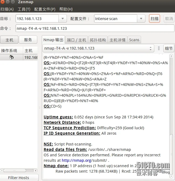Click the Difficulty=259 (Good luck!) text
Viewport: 175px width, 181px height.
121,128
